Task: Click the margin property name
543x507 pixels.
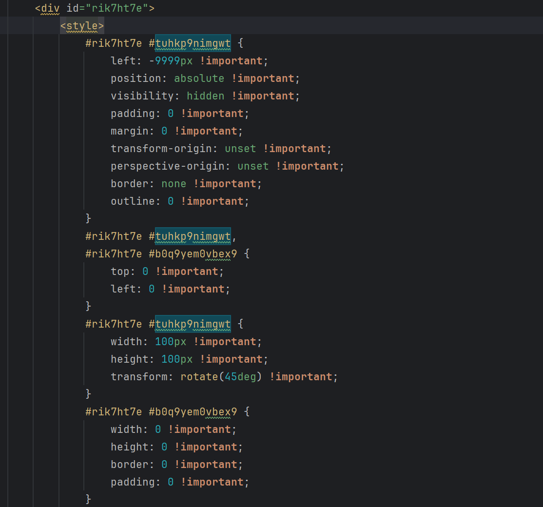Action: coord(129,131)
